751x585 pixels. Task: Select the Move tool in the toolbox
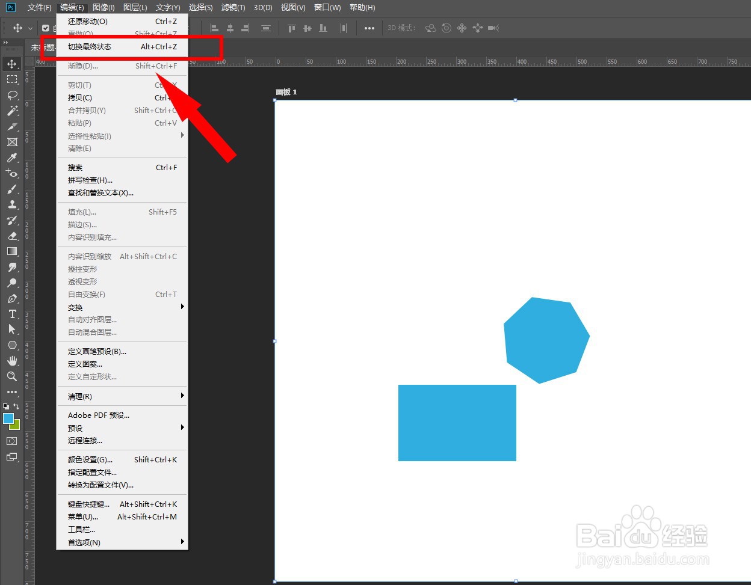click(12, 64)
